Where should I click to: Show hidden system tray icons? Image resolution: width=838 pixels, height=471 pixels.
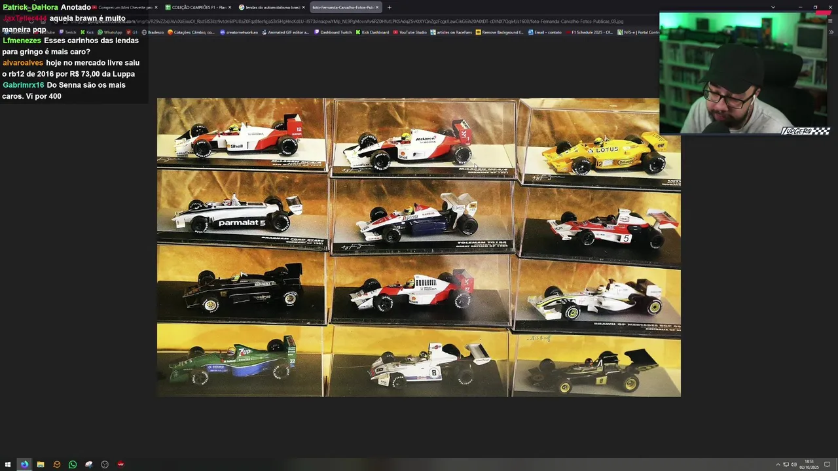pos(778,464)
